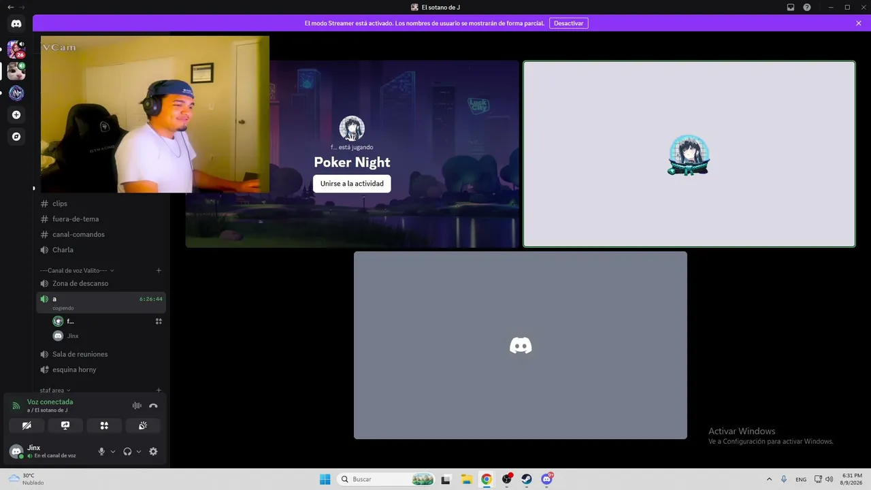Add a new server
The height and width of the screenshot is (490, 871).
(x=16, y=115)
